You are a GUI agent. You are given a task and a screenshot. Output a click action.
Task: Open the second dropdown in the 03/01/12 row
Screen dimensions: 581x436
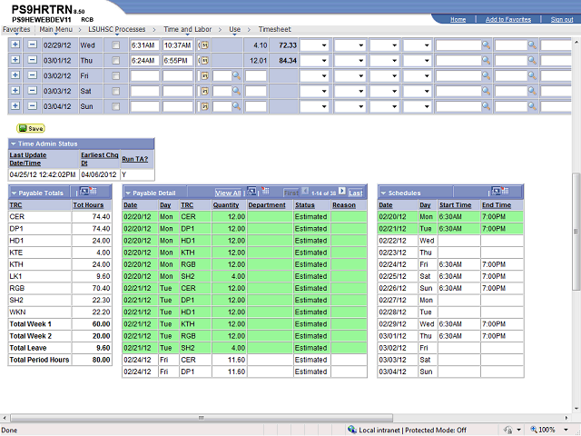coord(350,61)
